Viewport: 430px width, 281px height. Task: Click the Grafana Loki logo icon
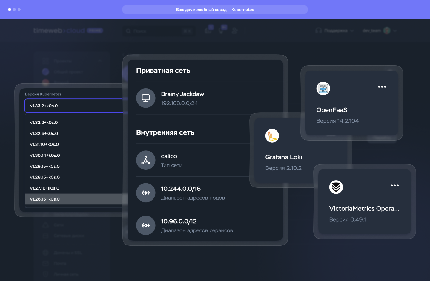(272, 136)
